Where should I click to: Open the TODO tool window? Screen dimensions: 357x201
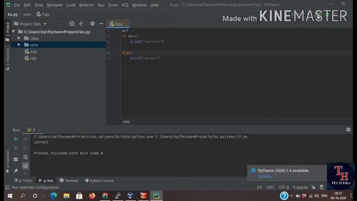point(23,180)
